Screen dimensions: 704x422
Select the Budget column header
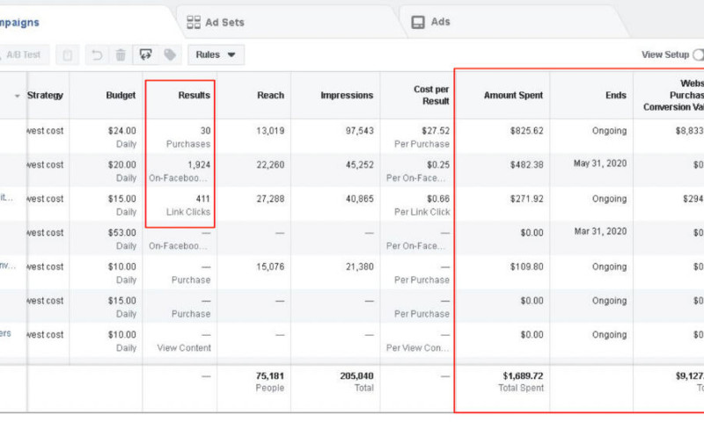click(x=121, y=95)
